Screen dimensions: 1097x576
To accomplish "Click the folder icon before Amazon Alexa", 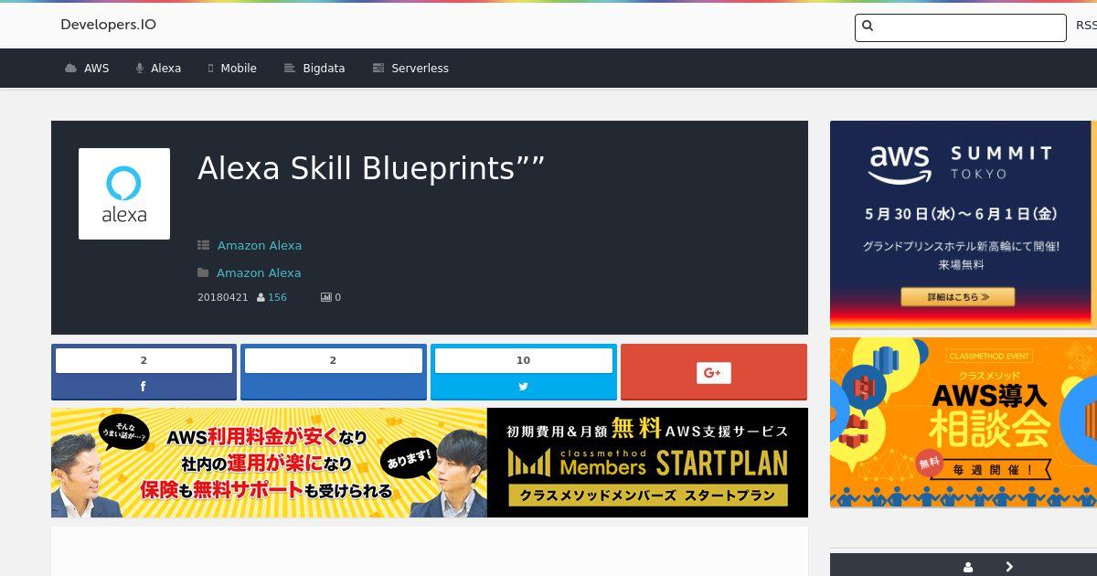I will point(203,272).
